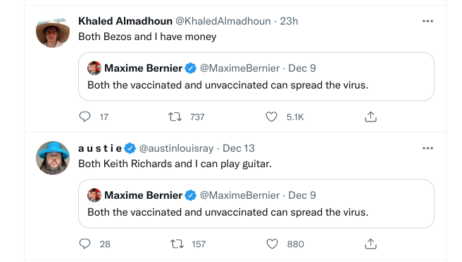Viewport: 462px width, 262px height.
Task: Open more options on Khaled's tweet
Action: [x=427, y=21]
